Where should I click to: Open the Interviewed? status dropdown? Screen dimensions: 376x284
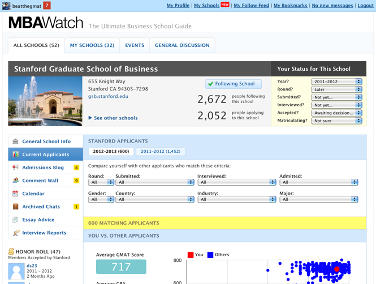point(336,105)
